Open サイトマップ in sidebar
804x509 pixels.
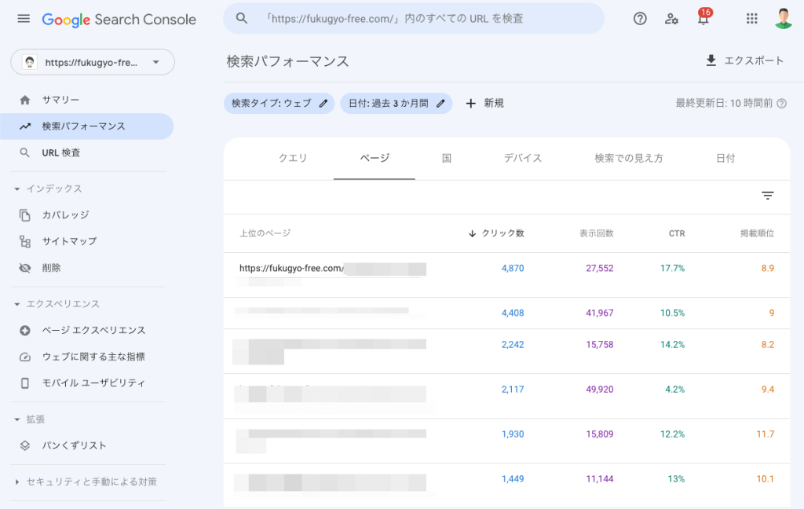pyautogui.click(x=87, y=241)
